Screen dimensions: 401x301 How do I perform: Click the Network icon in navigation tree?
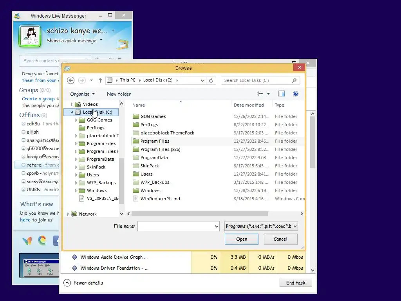[x=74, y=214]
